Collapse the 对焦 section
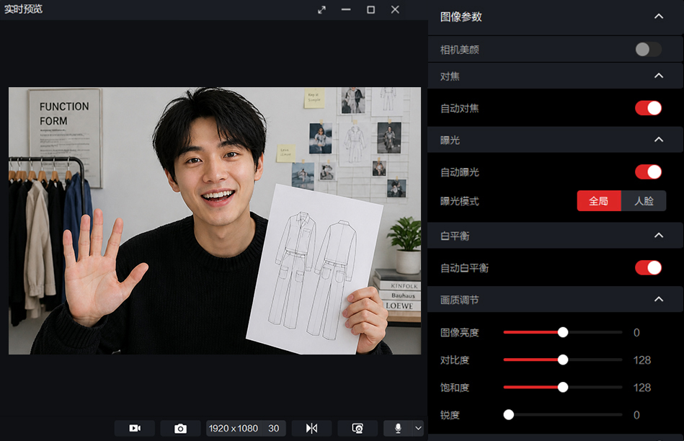Viewport: 684px width, 441px height. click(659, 76)
